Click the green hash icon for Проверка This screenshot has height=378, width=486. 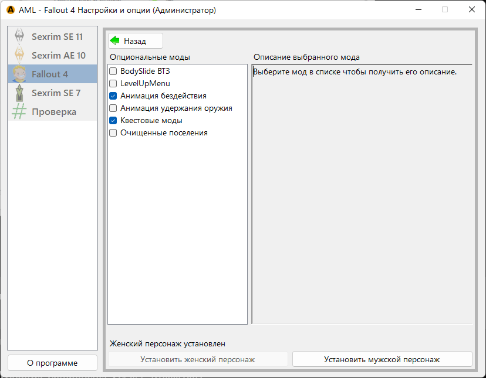tap(19, 111)
